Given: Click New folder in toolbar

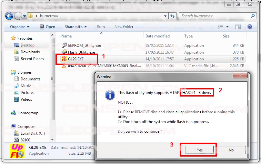Looking at the screenshot, I should click(124, 27).
